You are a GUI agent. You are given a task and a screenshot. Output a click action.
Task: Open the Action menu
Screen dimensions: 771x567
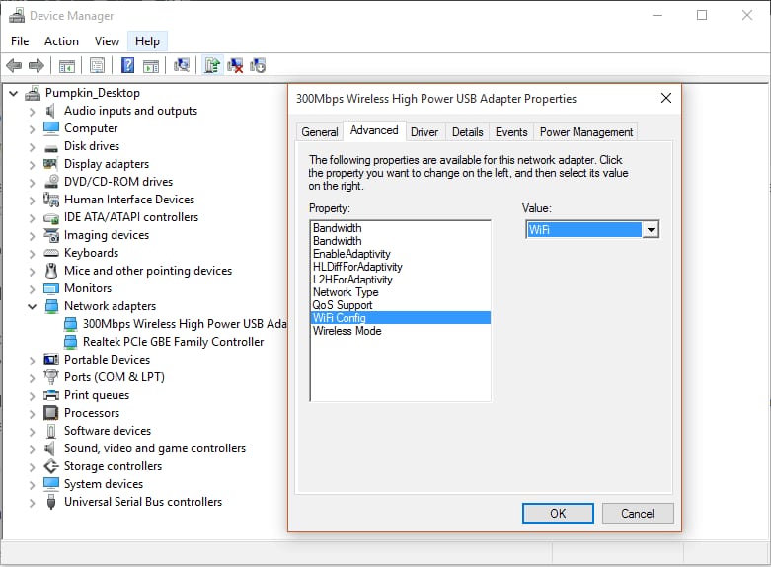pos(61,41)
